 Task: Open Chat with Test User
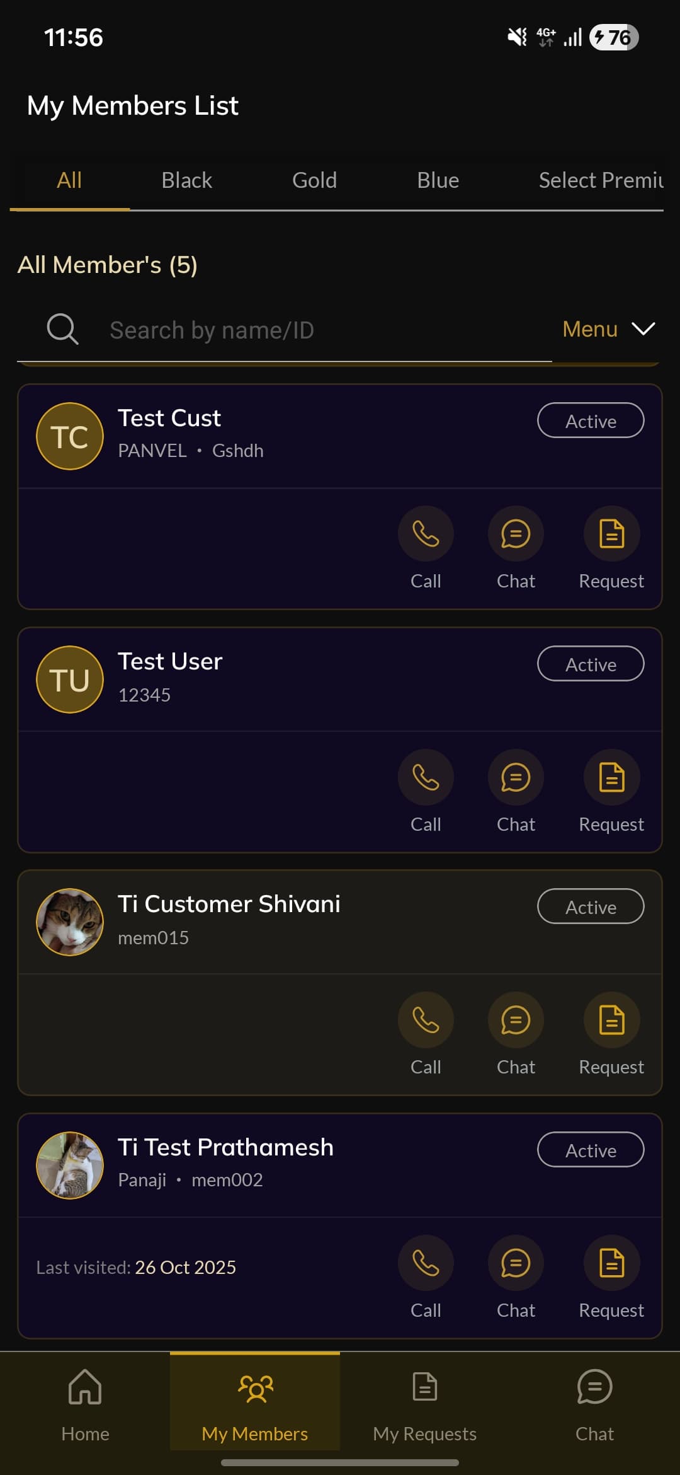[x=515, y=777]
